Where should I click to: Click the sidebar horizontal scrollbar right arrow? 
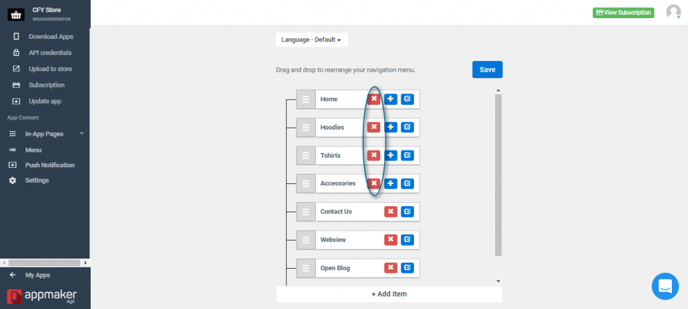click(x=85, y=263)
